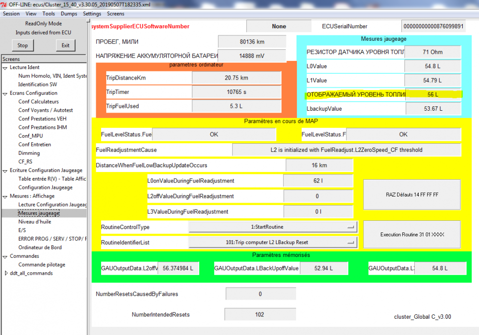Click the Exit button
The height and width of the screenshot is (335, 479).
click(65, 46)
